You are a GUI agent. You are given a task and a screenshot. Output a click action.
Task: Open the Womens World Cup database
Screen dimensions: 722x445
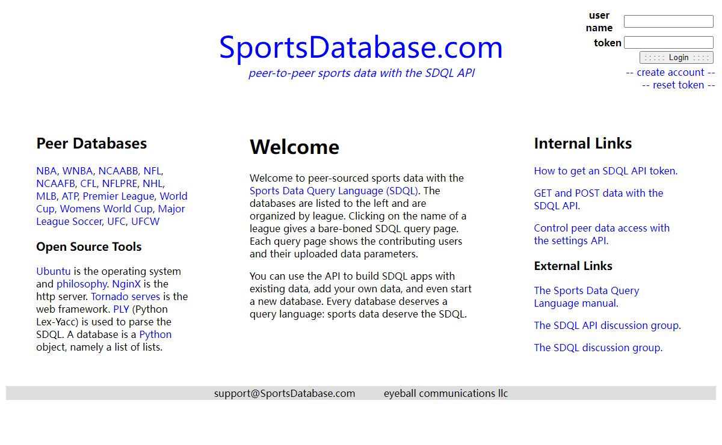click(x=106, y=209)
